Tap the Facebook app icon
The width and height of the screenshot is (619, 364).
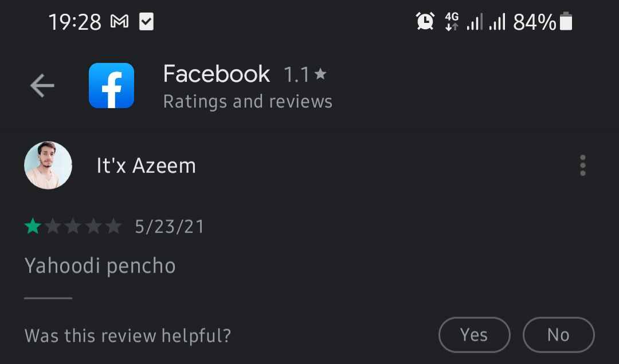[111, 86]
